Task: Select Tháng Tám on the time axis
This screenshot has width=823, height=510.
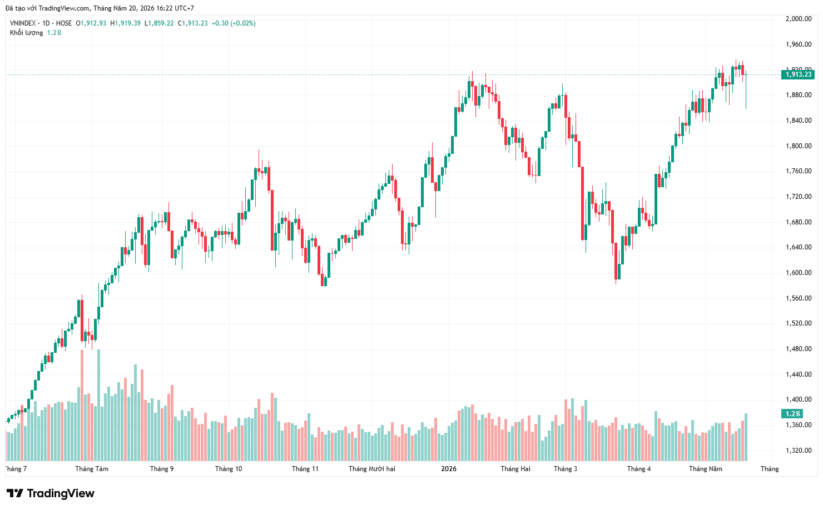Action: [92, 469]
